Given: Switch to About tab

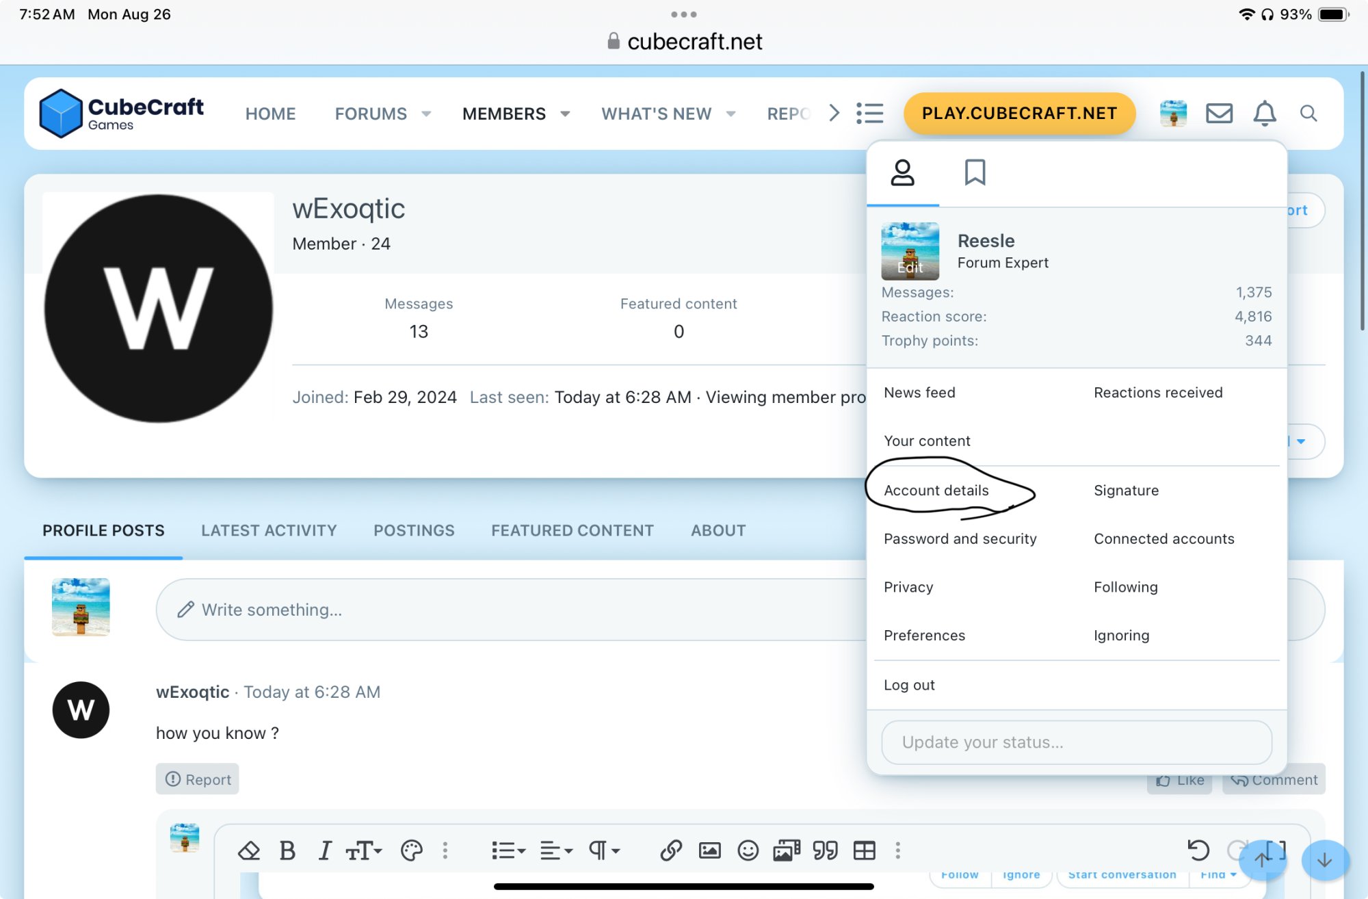Looking at the screenshot, I should pos(718,530).
